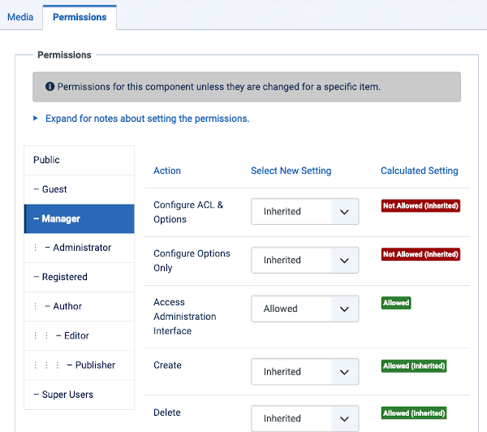Click the green Allowed badge for Access Administration

coord(396,303)
